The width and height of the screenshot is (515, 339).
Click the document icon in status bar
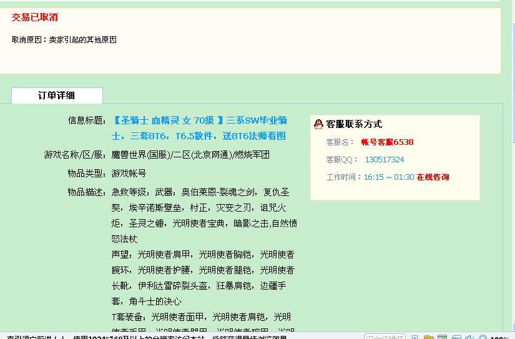(x=415, y=337)
